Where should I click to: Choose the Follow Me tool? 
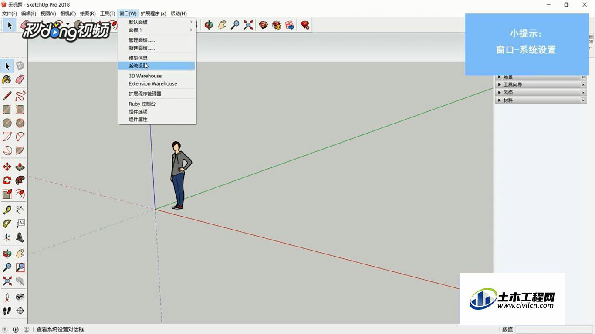(x=20, y=180)
